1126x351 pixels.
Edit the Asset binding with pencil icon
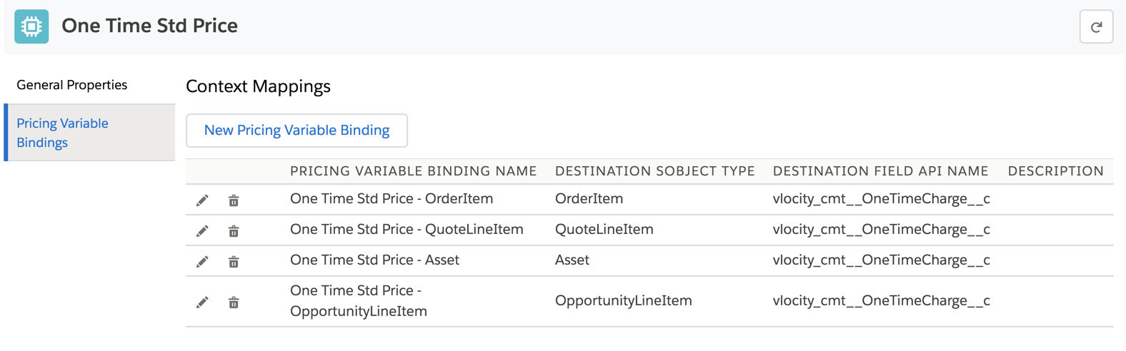202,262
